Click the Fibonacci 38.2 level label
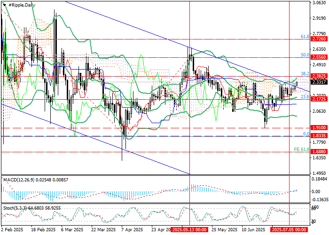Screen dimensions: 329x235 point(305,73)
